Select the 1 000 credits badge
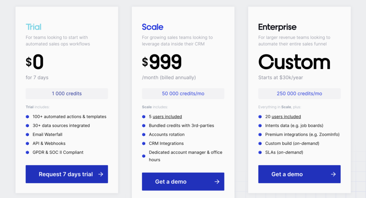Screen dimensions: 366x198 (67, 94)
